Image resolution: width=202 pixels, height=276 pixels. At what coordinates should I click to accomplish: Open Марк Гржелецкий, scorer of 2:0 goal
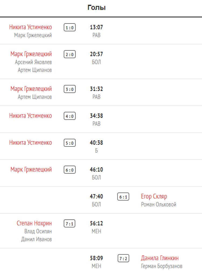pyautogui.click(x=31, y=54)
